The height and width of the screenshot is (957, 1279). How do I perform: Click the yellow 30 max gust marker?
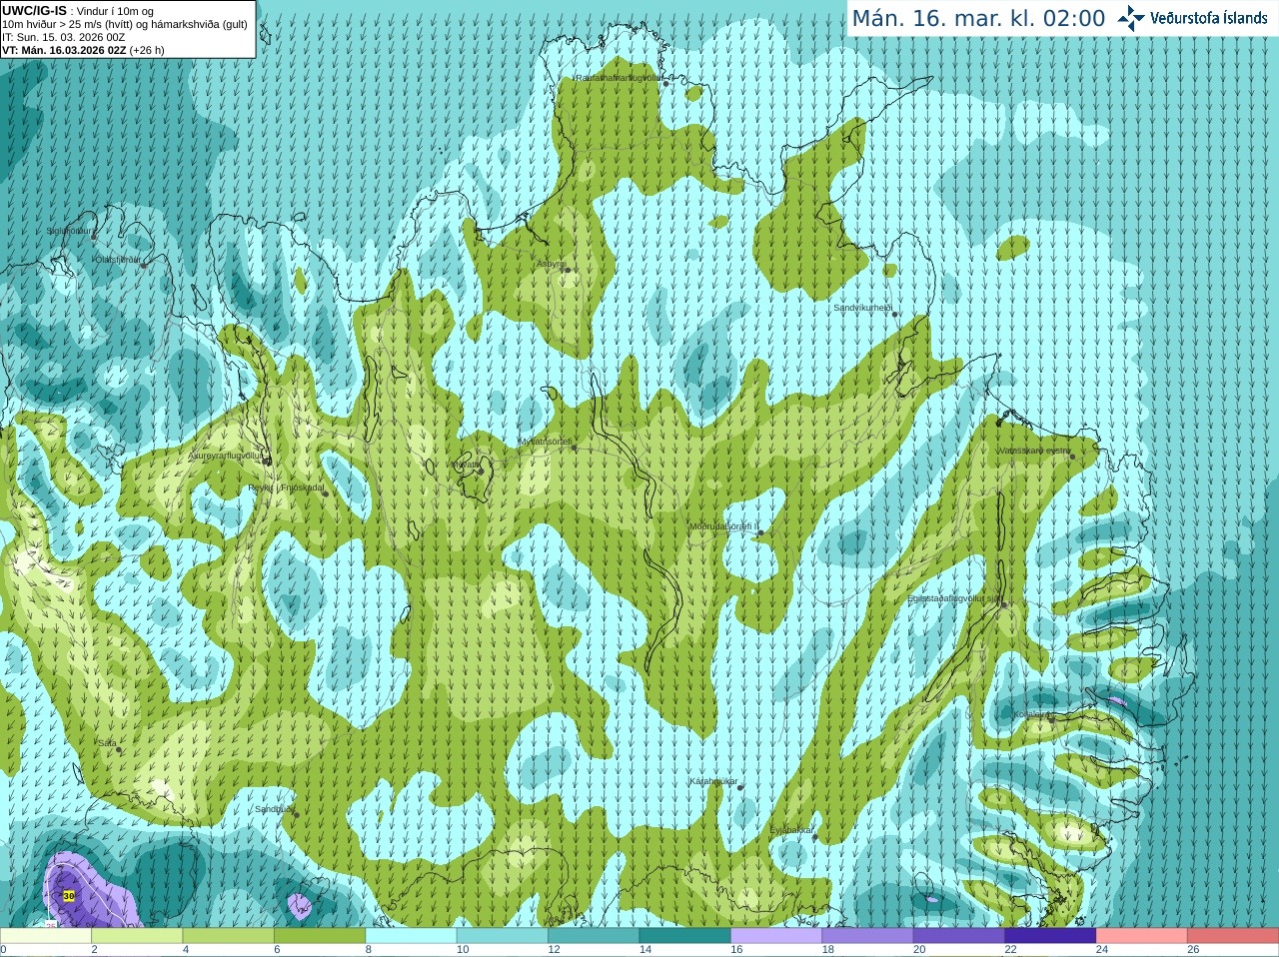[68, 896]
